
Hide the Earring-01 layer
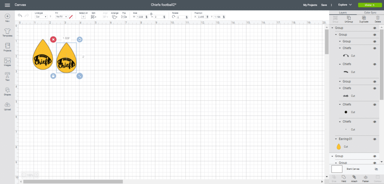[x=374, y=139]
